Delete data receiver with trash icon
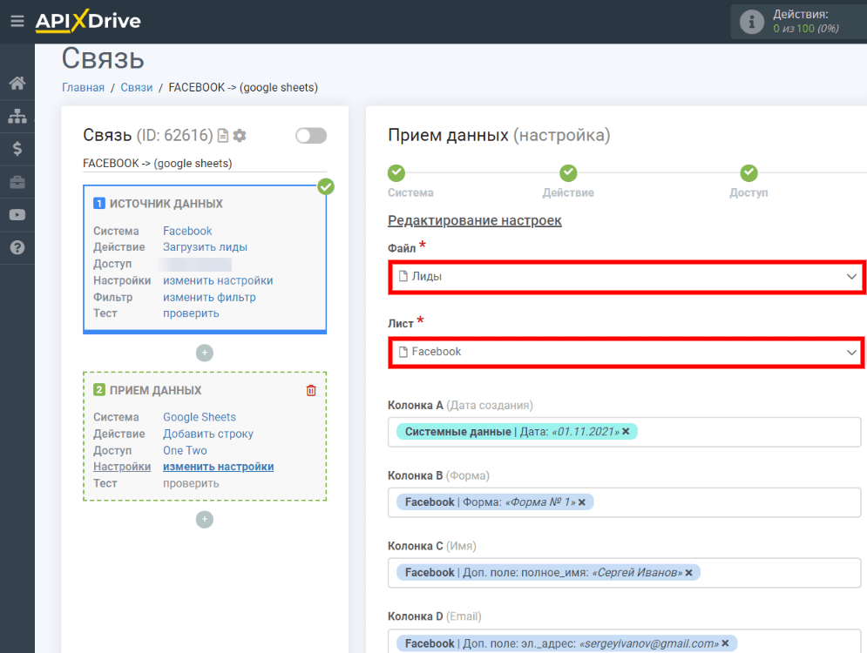Image resolution: width=867 pixels, height=653 pixels. pyautogui.click(x=311, y=391)
